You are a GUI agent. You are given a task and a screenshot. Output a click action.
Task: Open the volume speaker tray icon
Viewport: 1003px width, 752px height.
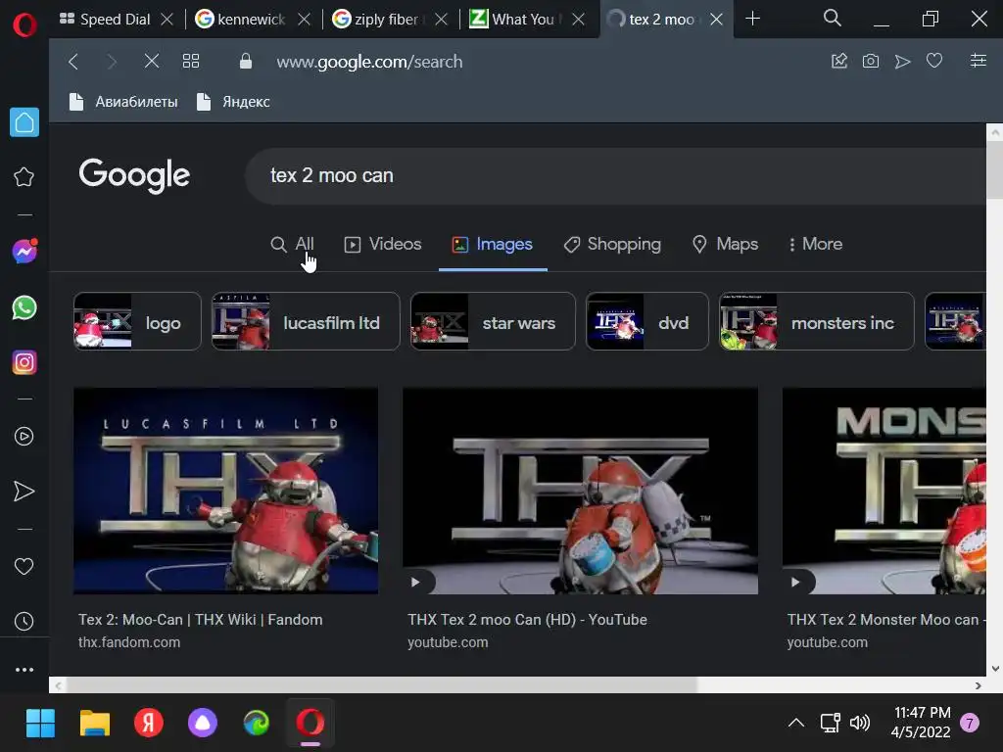coord(860,724)
